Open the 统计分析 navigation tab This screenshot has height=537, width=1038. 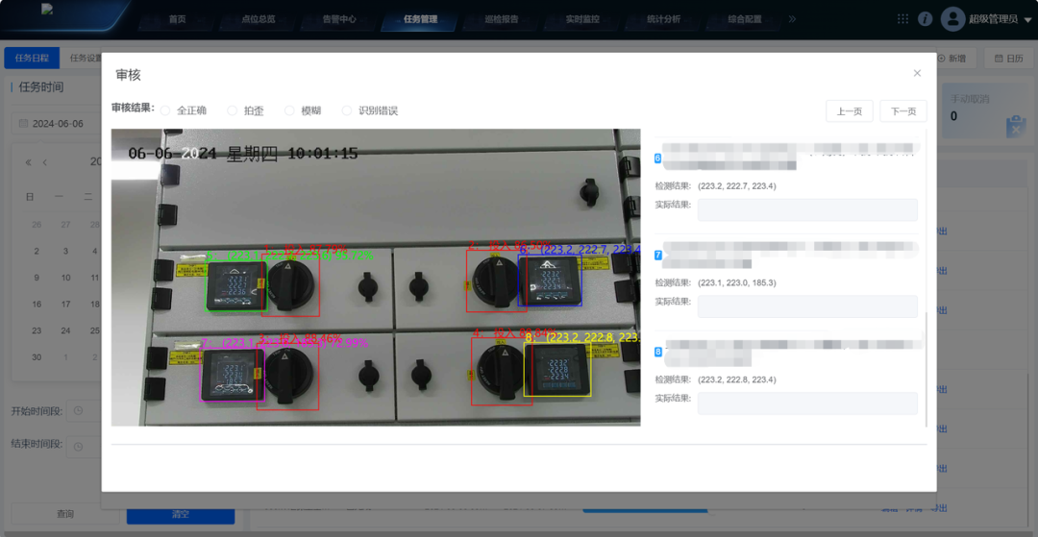coord(664,19)
